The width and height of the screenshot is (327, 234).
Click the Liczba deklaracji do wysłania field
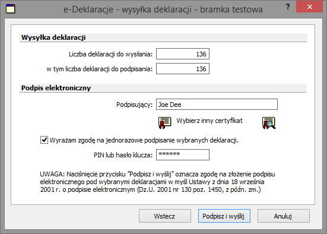pos(183,54)
